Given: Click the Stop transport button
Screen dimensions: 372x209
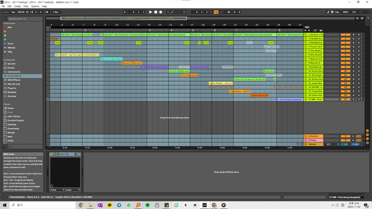Looking at the screenshot, I should (155, 12).
